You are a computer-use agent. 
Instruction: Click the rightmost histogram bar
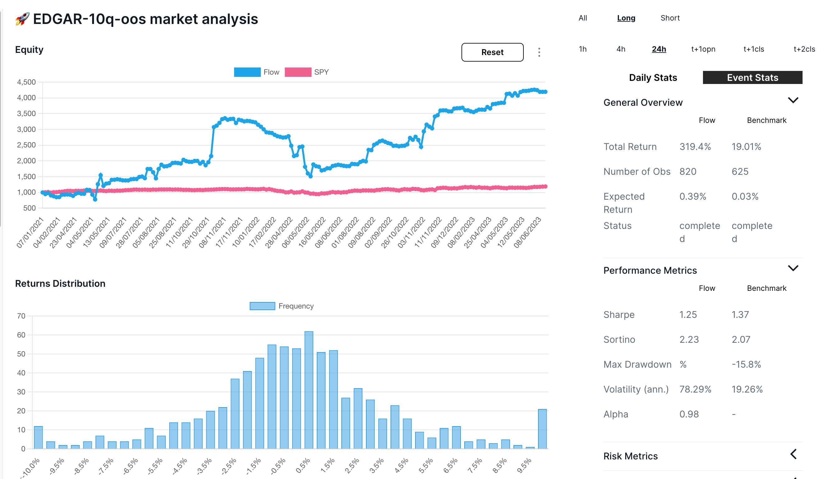tap(542, 429)
